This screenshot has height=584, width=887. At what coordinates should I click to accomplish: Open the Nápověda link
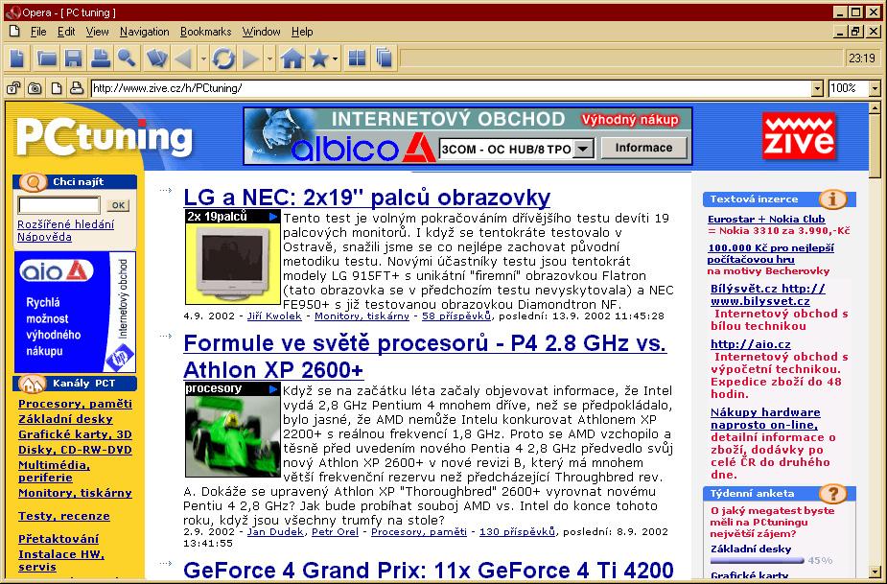point(45,237)
